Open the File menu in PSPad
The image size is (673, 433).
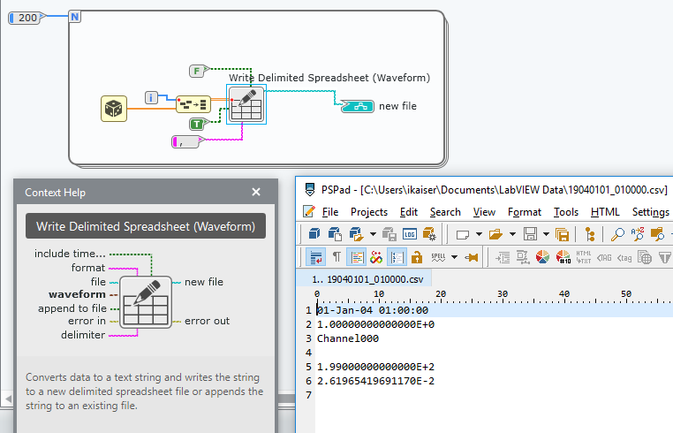tap(330, 212)
